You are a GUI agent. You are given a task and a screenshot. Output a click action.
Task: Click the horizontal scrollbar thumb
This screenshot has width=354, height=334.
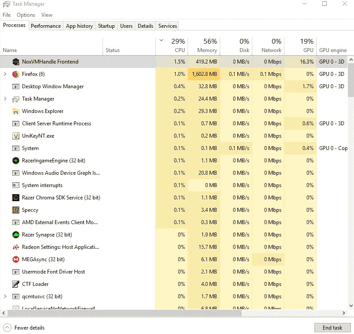[125, 313]
